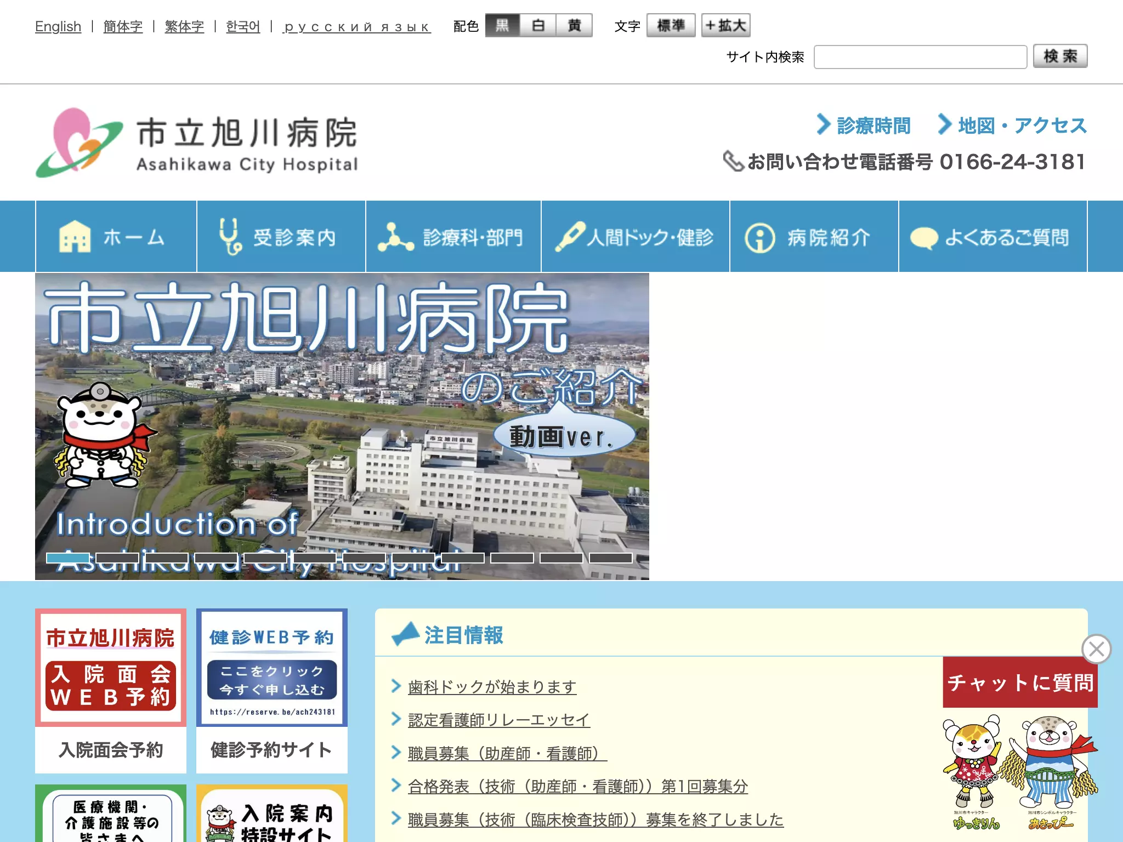This screenshot has height=842, width=1123.
Task: Switch language to 한국어
Action: point(243,26)
